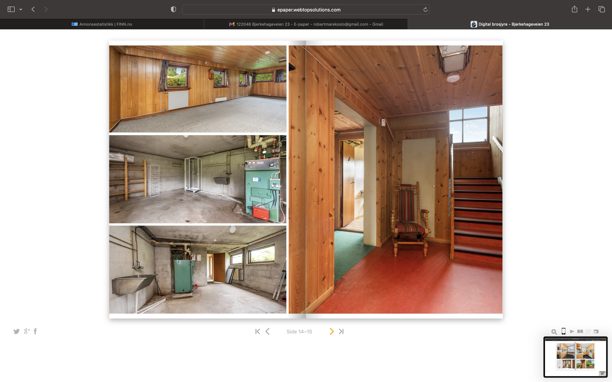
Task: Switch to the Annonsestatistikk FINN.no tab
Action: 102,24
